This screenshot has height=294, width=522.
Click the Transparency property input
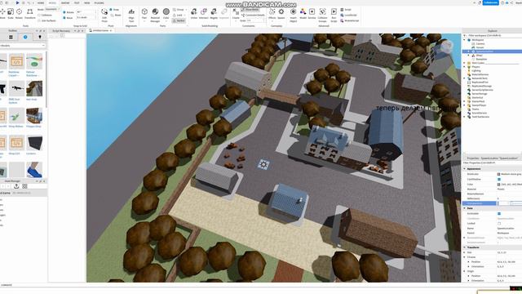(x=503, y=203)
